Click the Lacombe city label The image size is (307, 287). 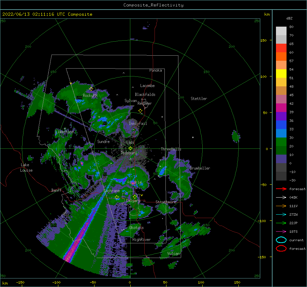click(147, 86)
